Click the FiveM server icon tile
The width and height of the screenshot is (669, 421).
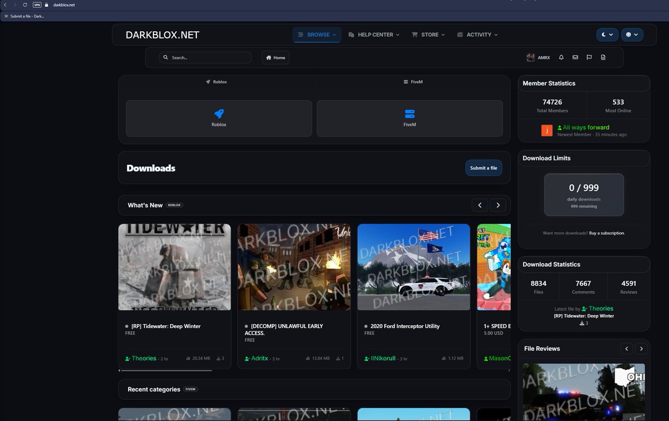point(410,118)
